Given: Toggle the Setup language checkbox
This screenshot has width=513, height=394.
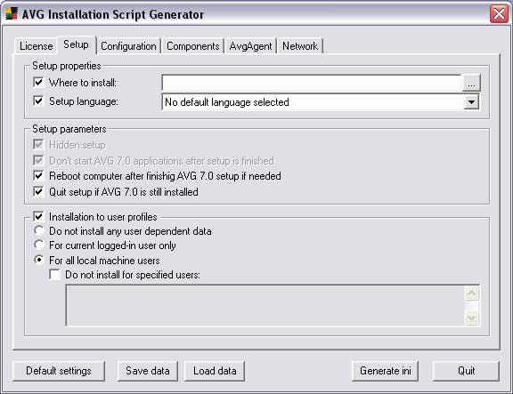Looking at the screenshot, I should (38, 101).
